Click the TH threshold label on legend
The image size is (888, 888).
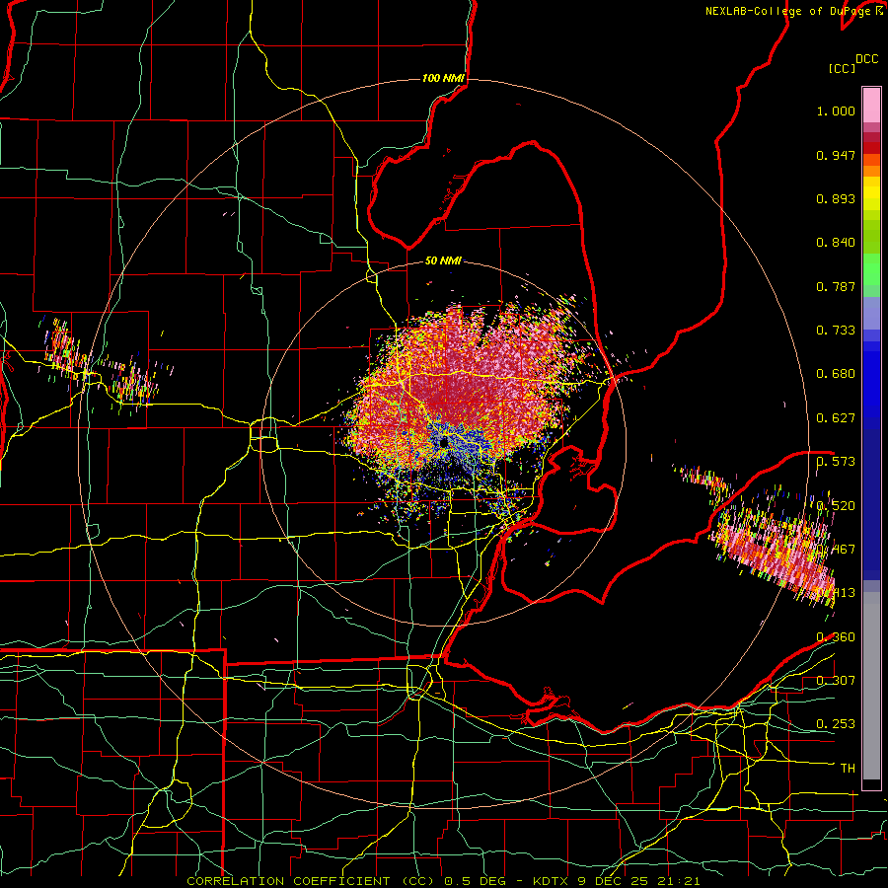click(x=848, y=769)
